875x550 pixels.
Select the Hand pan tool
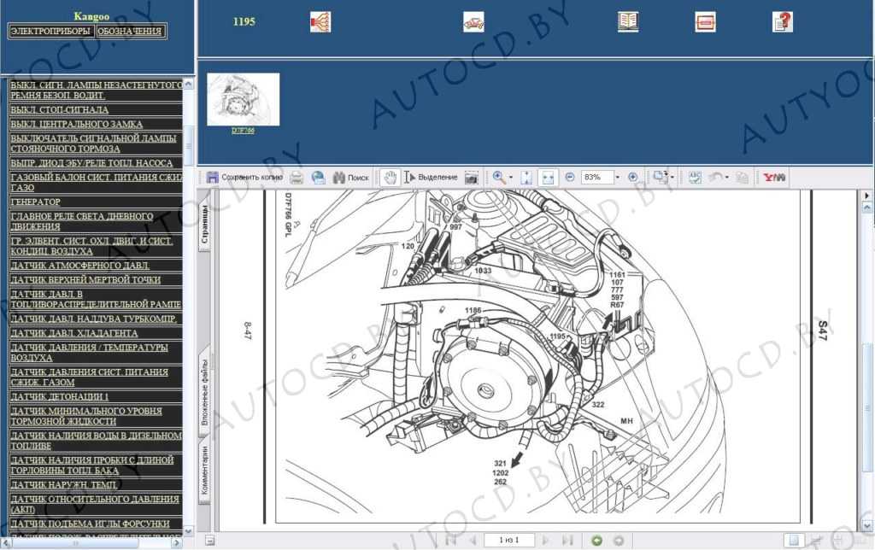(x=389, y=177)
